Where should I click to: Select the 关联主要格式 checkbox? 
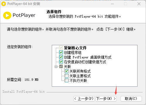click(x=66, y=76)
